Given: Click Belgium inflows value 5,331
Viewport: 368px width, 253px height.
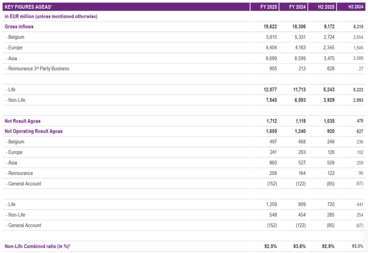Looking at the screenshot, I should pos(300,37).
